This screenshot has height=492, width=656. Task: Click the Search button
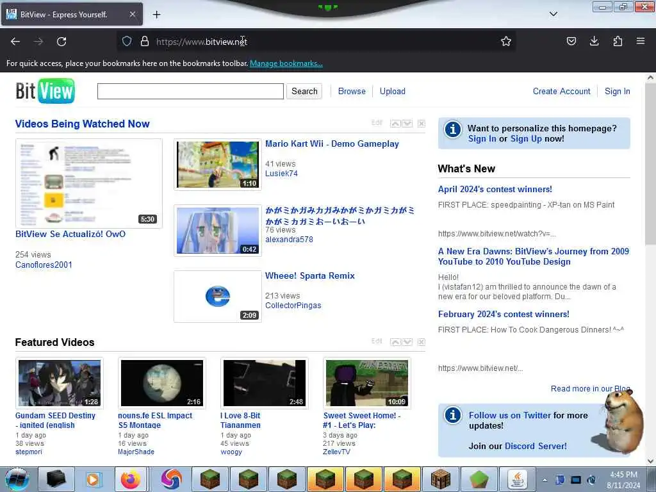tap(304, 91)
